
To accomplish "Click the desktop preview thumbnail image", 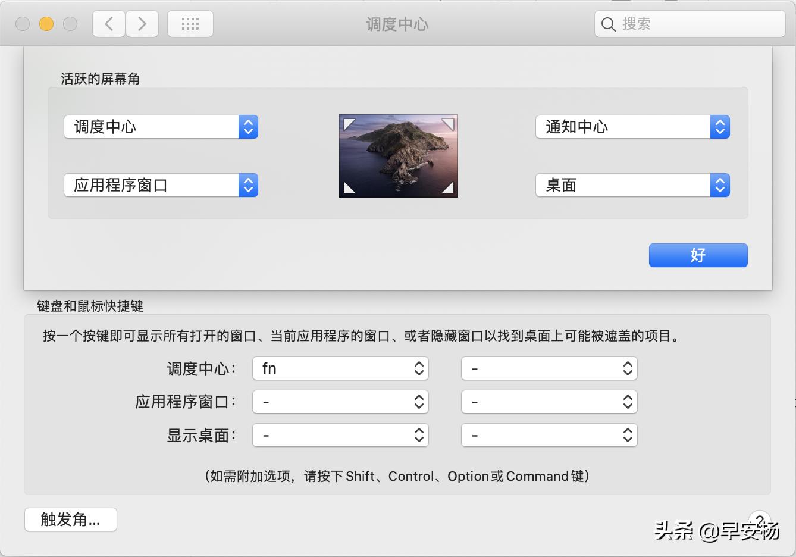I will (x=398, y=155).
